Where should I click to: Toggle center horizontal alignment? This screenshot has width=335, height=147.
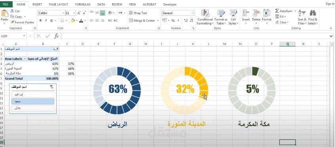pyautogui.click(x=97, y=20)
